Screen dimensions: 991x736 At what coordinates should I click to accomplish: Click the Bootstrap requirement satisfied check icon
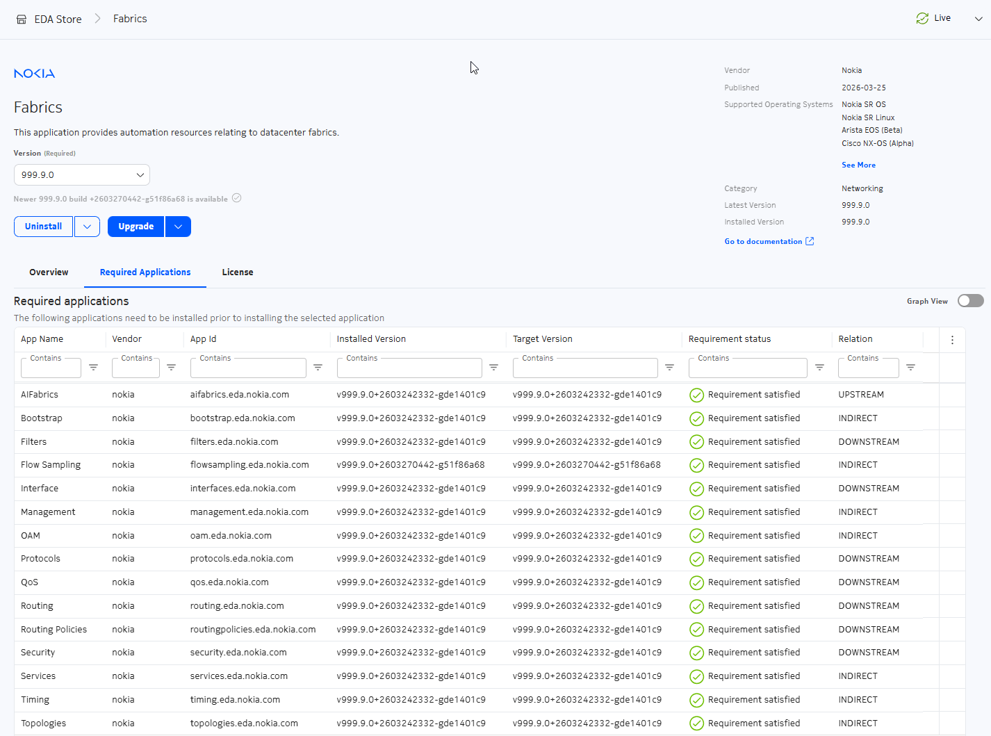(696, 419)
